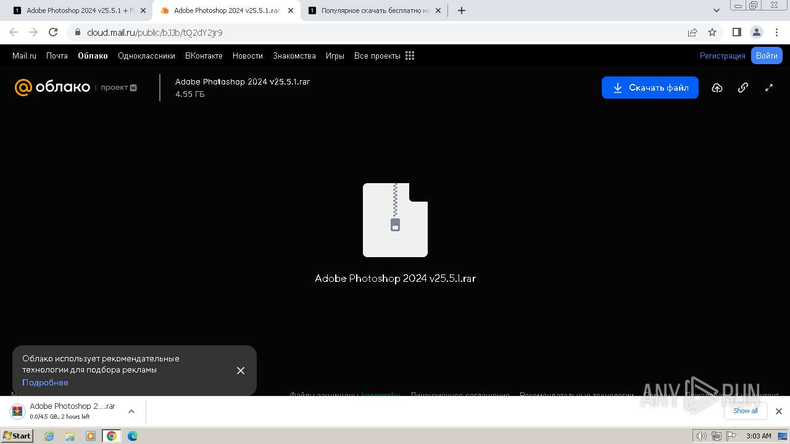Open ВКонтакте navigation link
Image resolution: width=790 pixels, height=444 pixels.
click(204, 55)
